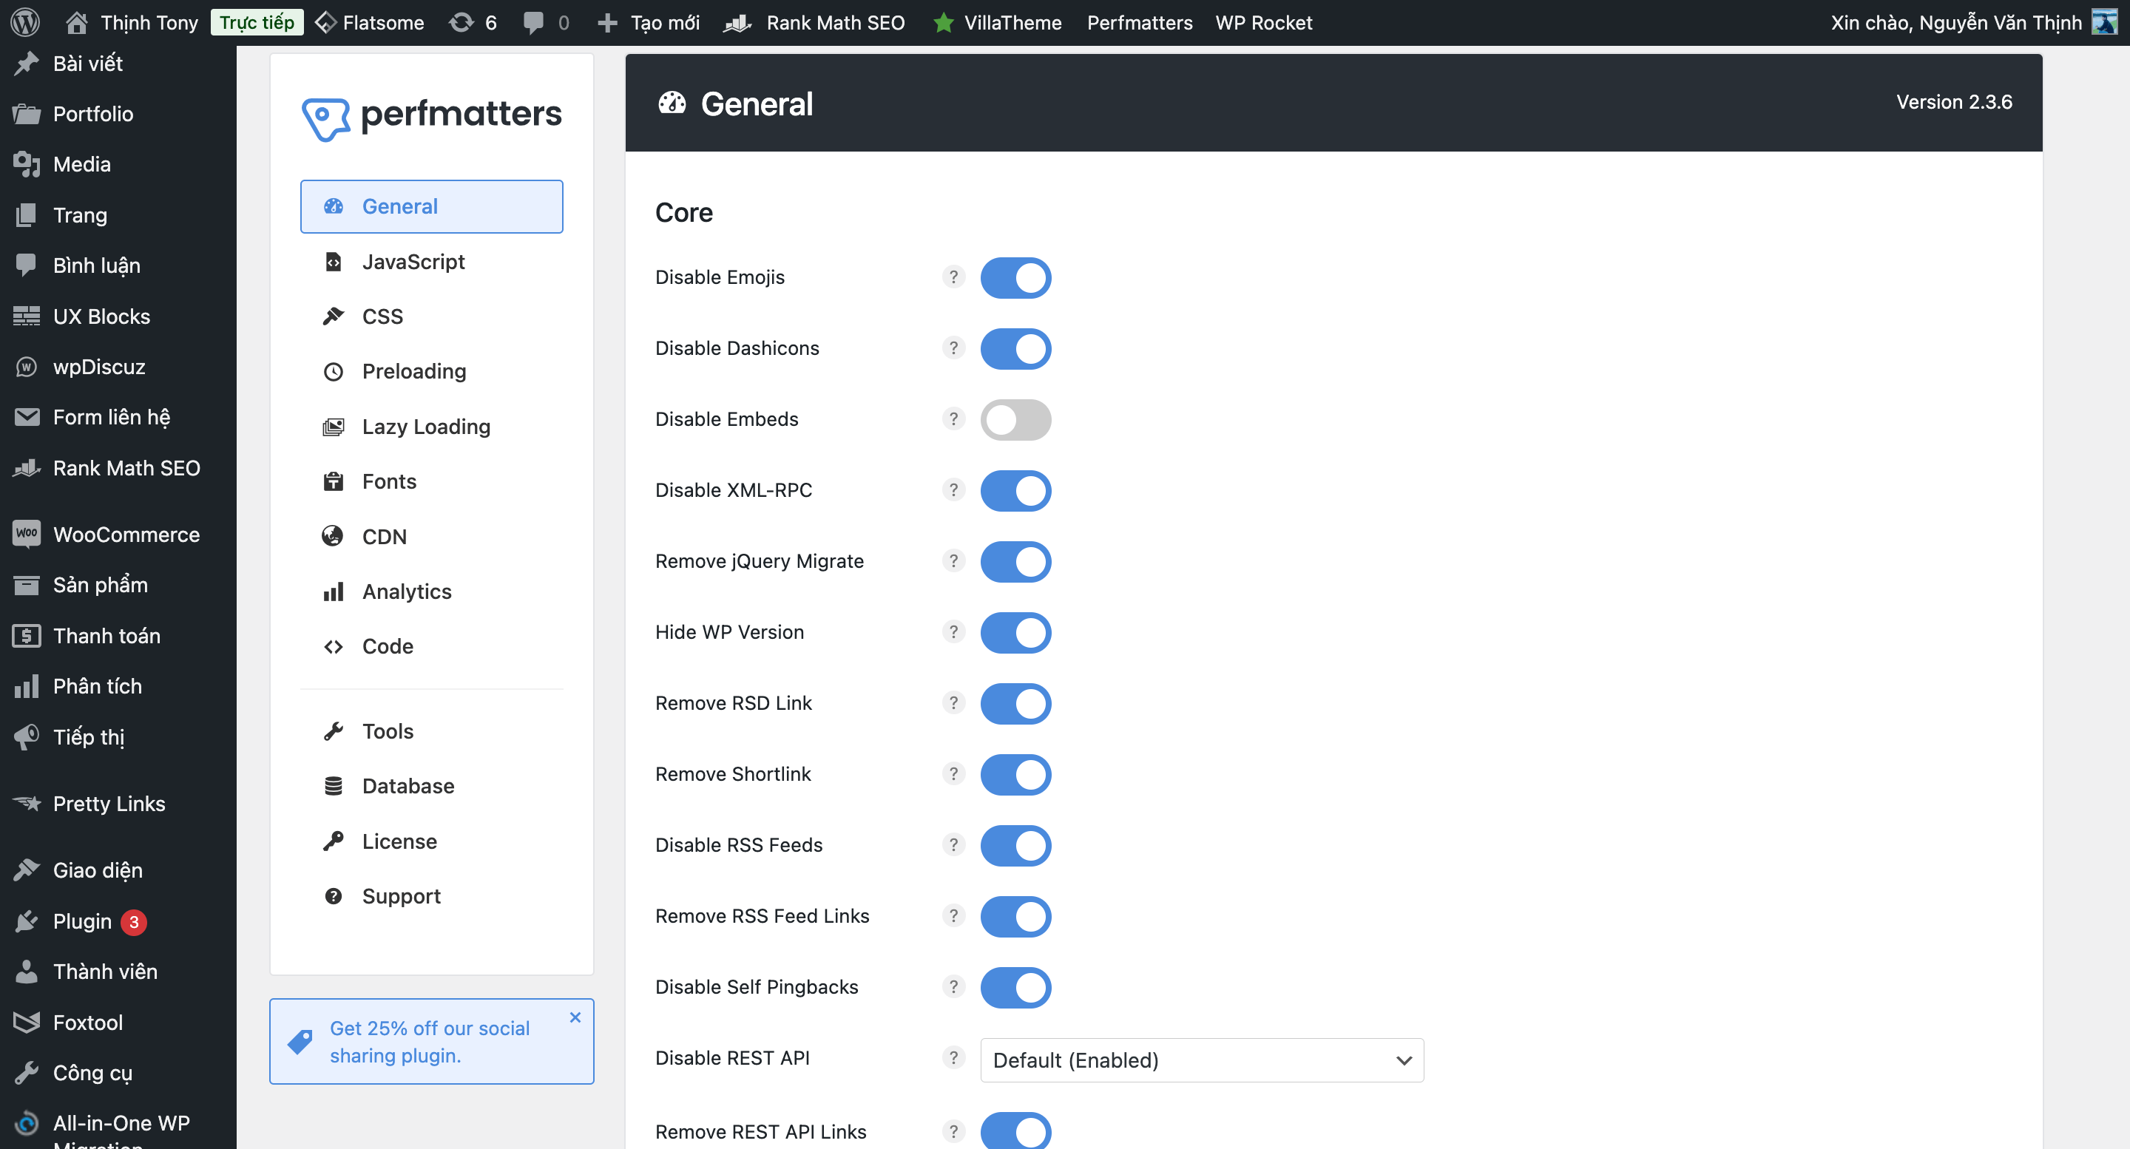Open Perfmatters from the admin top bar
The width and height of the screenshot is (2130, 1149).
pos(1140,22)
